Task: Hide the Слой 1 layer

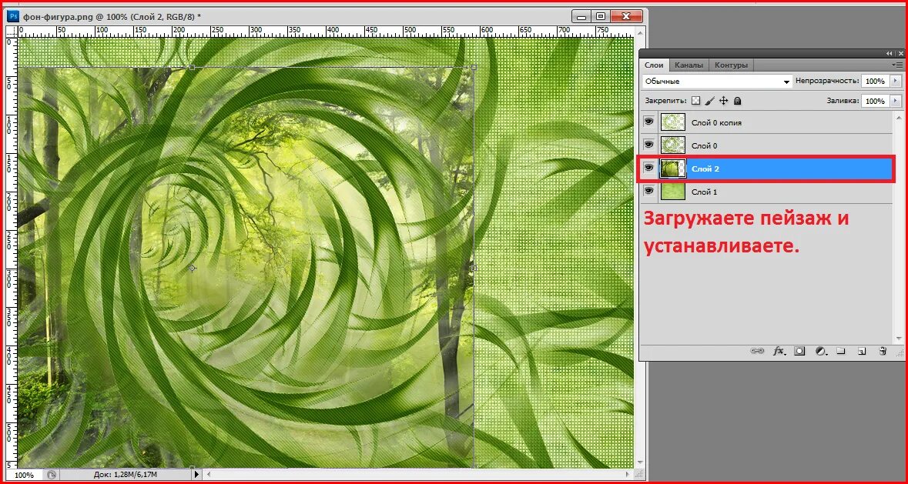Action: (649, 190)
